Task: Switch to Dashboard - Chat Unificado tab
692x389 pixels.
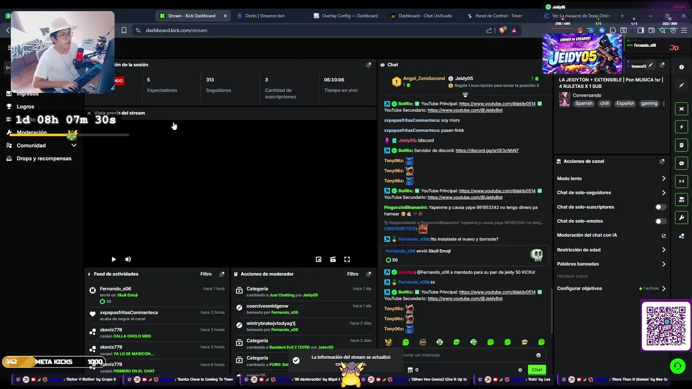Action: click(x=425, y=16)
